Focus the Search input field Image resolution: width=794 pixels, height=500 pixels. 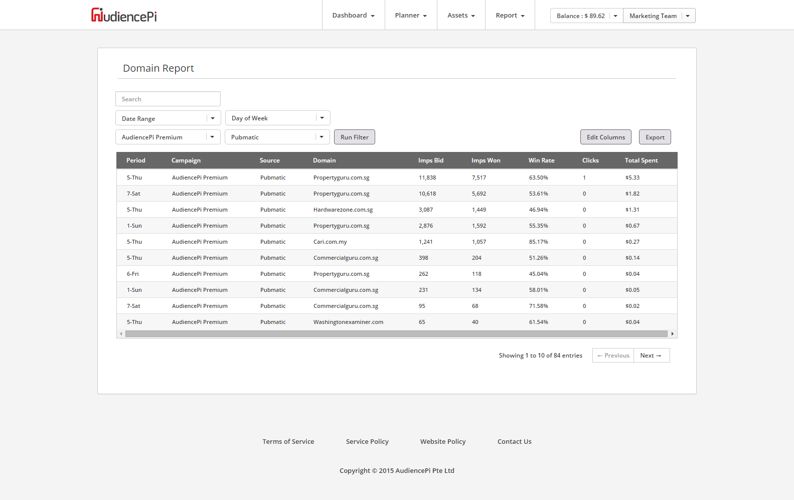pos(168,99)
